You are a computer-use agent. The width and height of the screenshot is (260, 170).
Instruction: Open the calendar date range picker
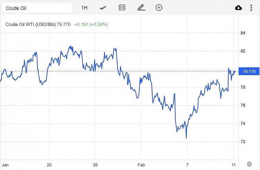(122, 7)
